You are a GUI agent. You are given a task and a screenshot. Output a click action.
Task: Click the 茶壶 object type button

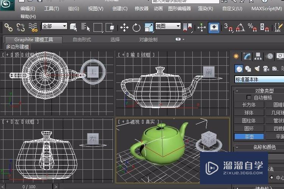249,136
